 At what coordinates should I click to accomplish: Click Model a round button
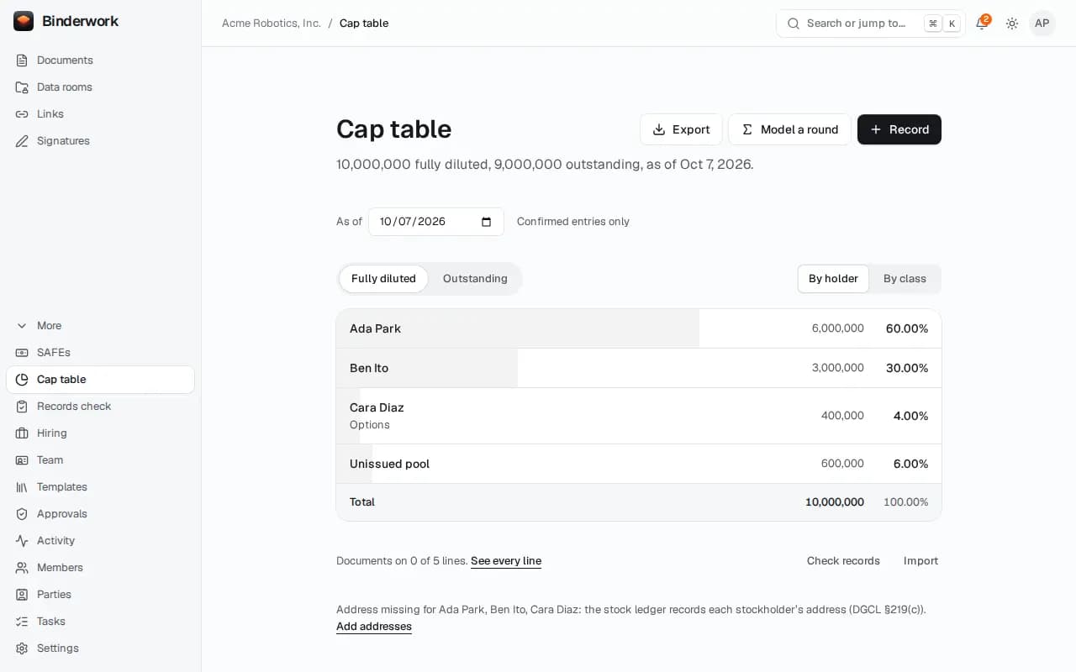click(789, 129)
